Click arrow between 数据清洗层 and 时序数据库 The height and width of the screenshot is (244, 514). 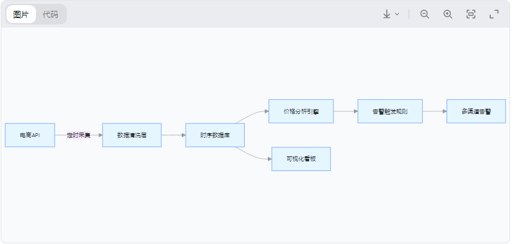coord(173,135)
